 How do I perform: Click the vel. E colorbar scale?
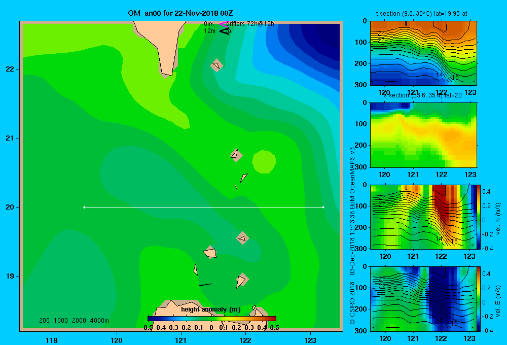point(479,299)
